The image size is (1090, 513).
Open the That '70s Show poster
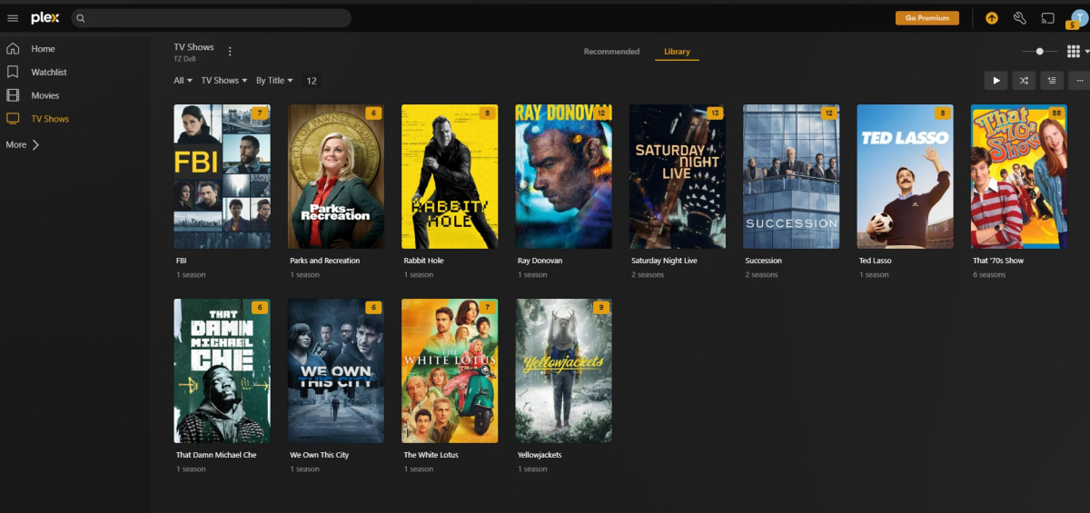coord(1018,176)
